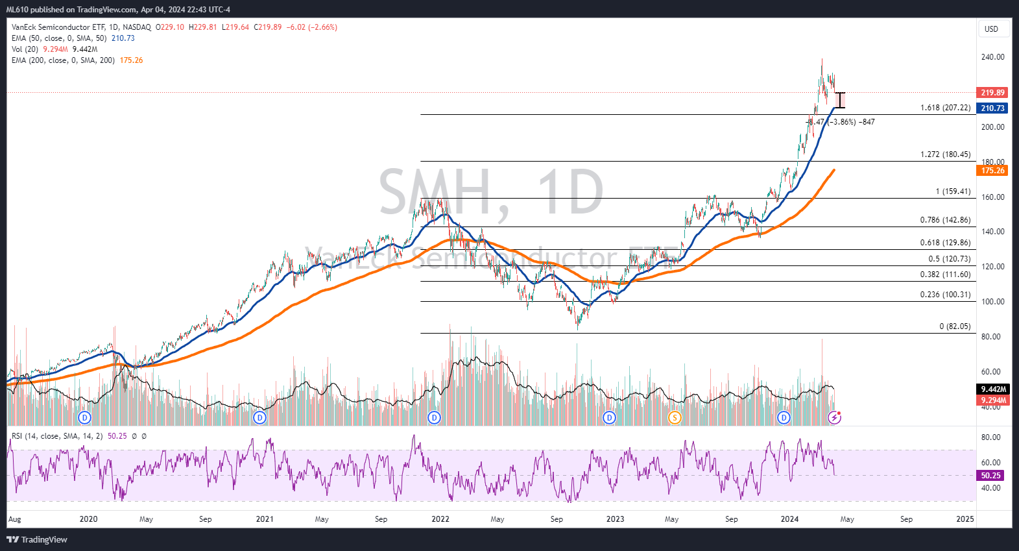Select the 1 (159.41) Fibonacci level

pos(953,191)
